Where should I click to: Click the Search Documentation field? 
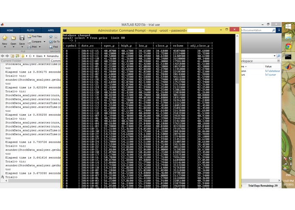coord(257,30)
